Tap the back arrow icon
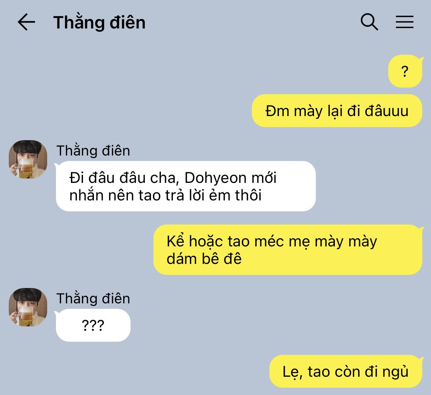 point(26,22)
